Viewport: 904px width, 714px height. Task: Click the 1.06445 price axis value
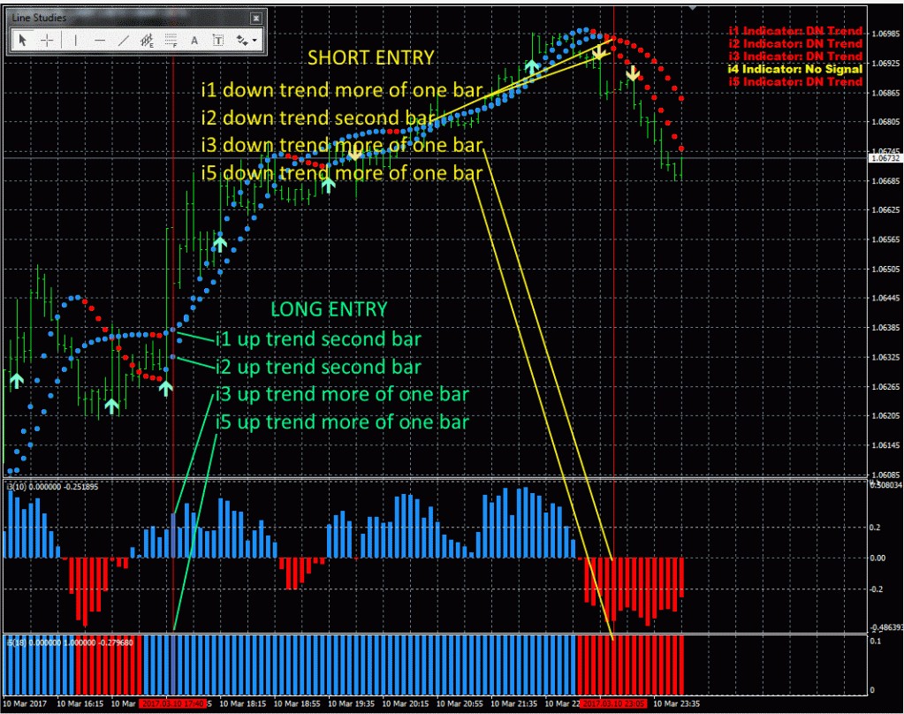click(886, 298)
